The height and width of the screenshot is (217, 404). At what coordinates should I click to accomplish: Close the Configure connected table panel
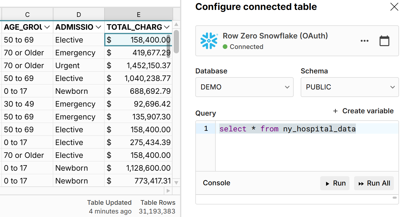pos(394,6)
